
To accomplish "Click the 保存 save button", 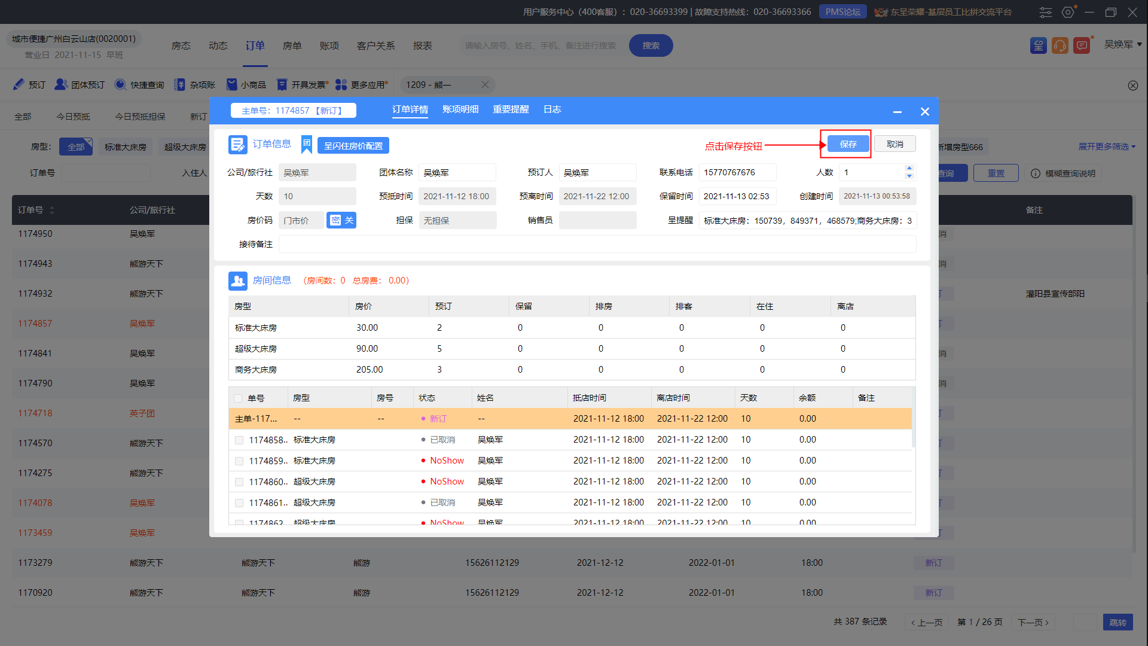I will 848,144.
